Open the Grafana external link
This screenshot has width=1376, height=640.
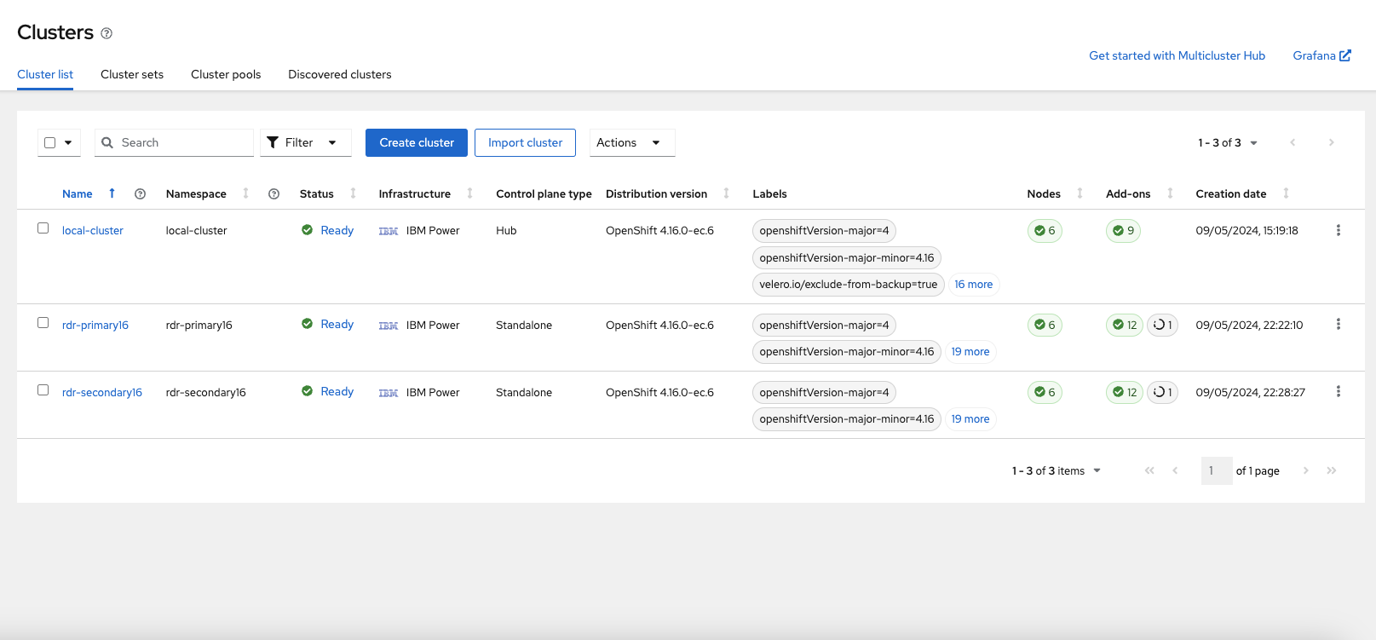pos(1321,56)
